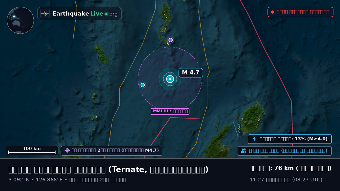
Task: Click the 11:27 (03:27 UTC) timestamp
Action: click(x=286, y=180)
